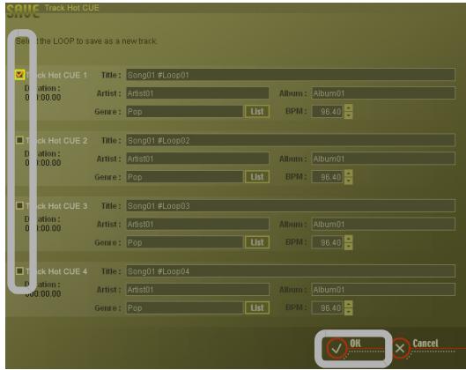
Task: Open the genre List for Hot CUE 1
Action: pos(257,112)
